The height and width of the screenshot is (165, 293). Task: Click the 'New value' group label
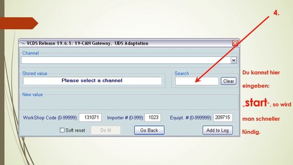33,95
